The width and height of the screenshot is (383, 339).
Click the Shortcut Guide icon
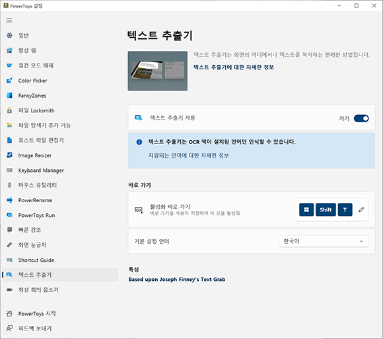(x=9, y=260)
